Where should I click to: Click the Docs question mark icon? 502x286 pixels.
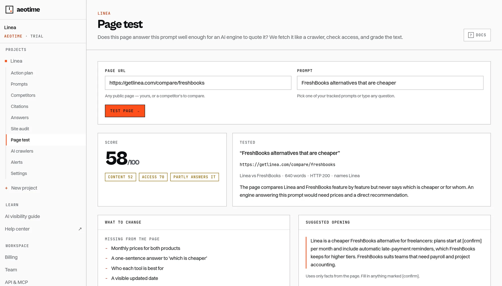[x=471, y=35]
